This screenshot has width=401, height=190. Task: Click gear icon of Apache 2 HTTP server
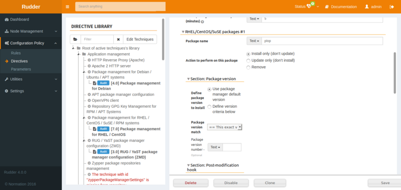pos(89,66)
